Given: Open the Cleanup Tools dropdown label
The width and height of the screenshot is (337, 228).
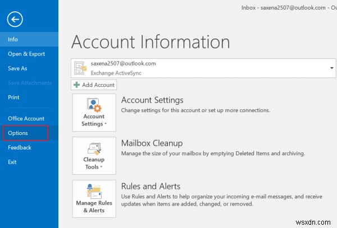Looking at the screenshot, I should (94, 163).
